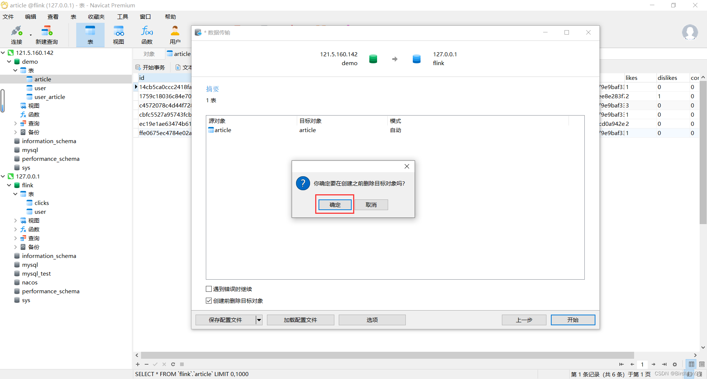Go to next page arrow
This screenshot has height=379, width=707.
pos(654,364)
